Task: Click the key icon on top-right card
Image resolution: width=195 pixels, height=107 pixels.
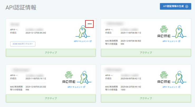Action: pos(179,32)
